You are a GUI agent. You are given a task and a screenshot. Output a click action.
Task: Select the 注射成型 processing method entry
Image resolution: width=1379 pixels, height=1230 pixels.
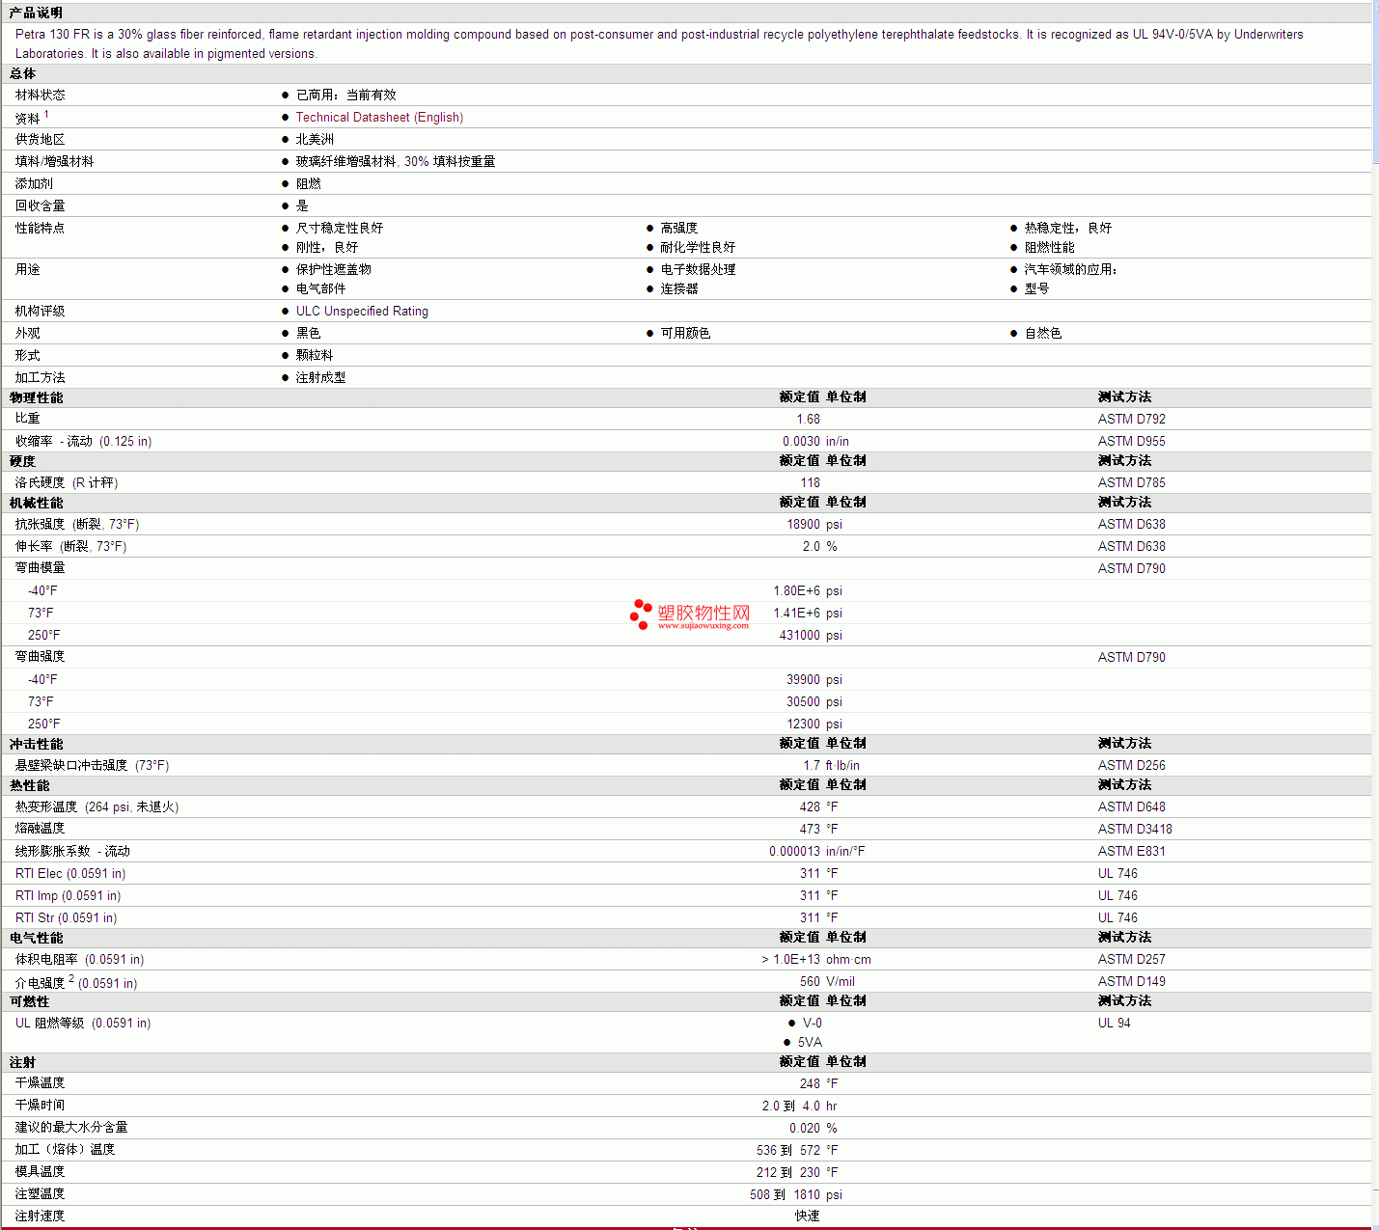point(320,378)
